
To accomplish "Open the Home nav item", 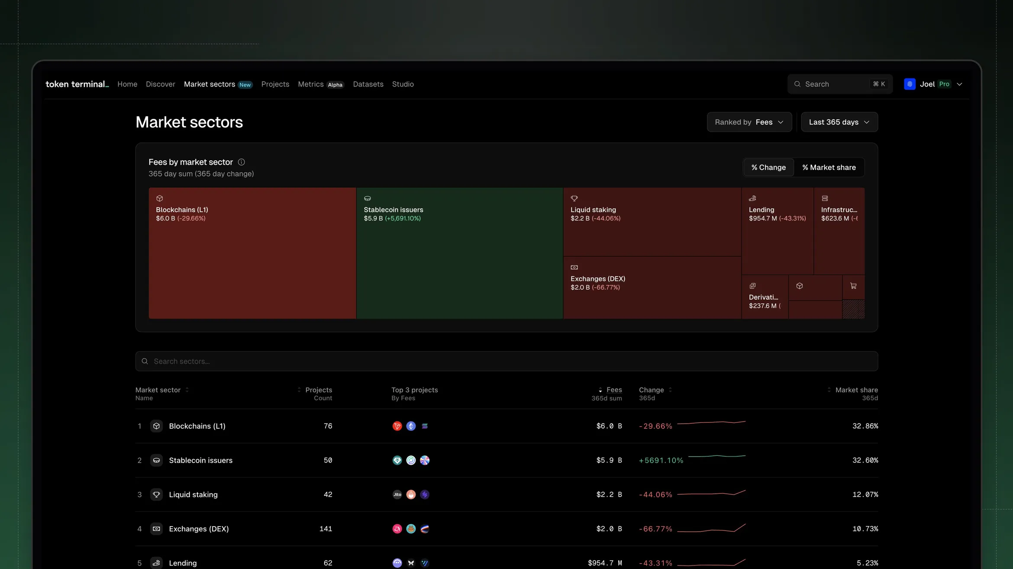I will [127, 84].
